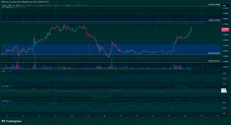Click the 120M label on the OBV scale

(224, 73)
